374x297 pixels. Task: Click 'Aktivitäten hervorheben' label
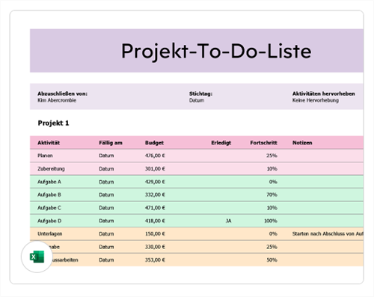pos(323,94)
